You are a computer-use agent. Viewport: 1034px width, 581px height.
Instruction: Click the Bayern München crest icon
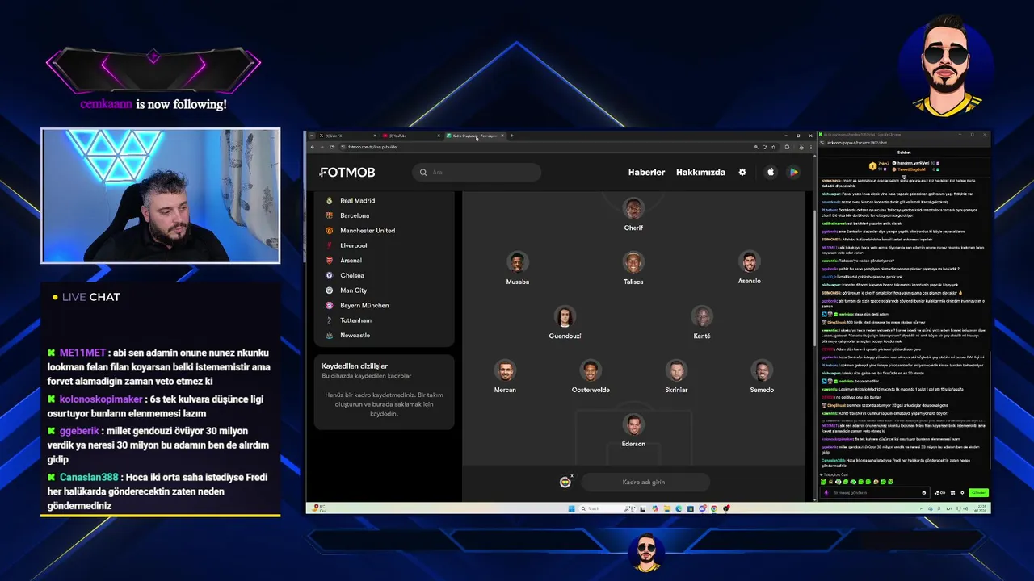330,305
